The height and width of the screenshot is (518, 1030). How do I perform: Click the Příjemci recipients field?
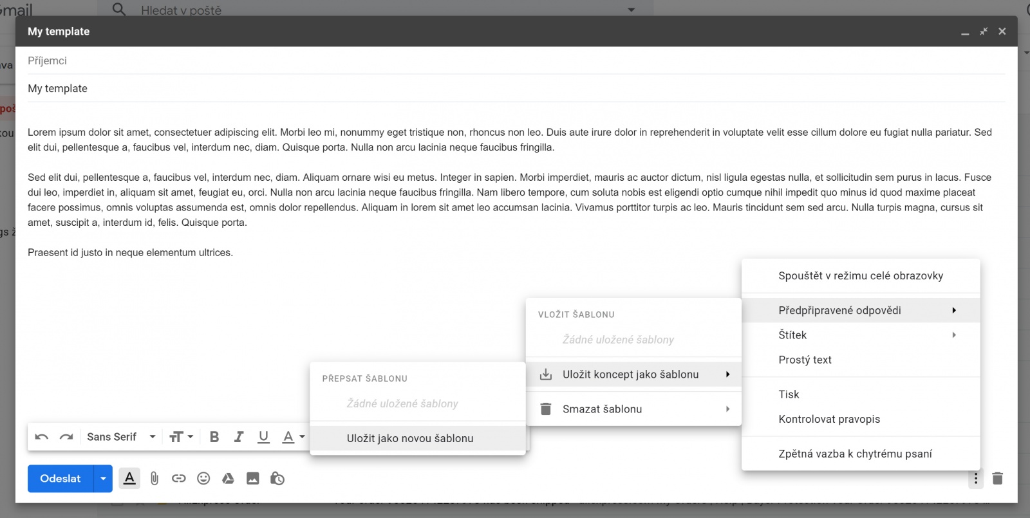click(x=516, y=60)
